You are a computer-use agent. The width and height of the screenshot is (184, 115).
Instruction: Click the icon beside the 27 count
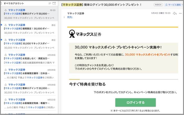pos(54,3)
